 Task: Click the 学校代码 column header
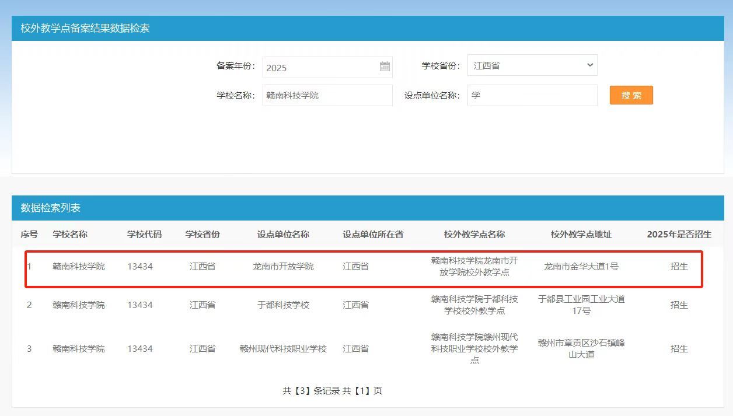(x=144, y=234)
